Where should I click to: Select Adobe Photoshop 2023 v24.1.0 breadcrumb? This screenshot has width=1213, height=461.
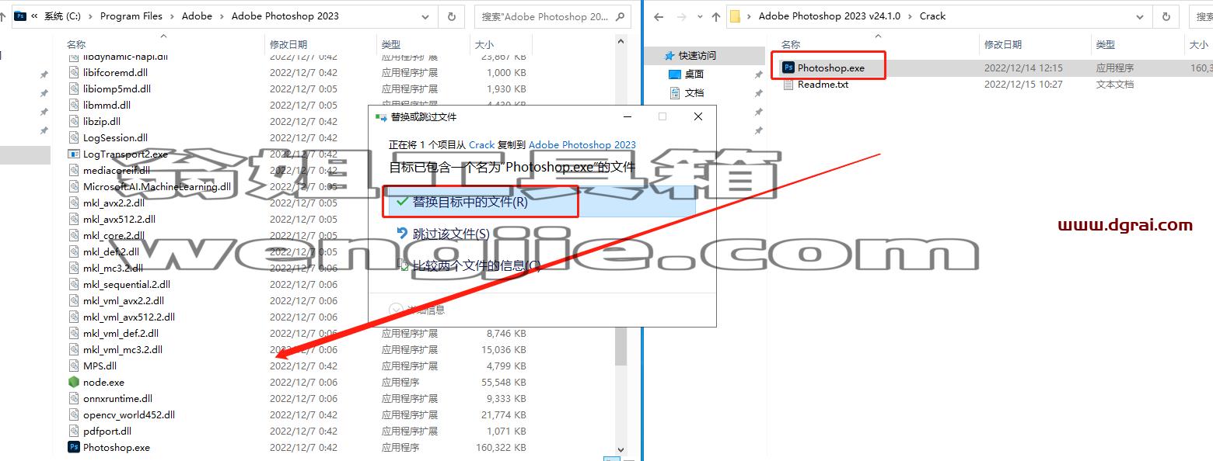click(830, 16)
